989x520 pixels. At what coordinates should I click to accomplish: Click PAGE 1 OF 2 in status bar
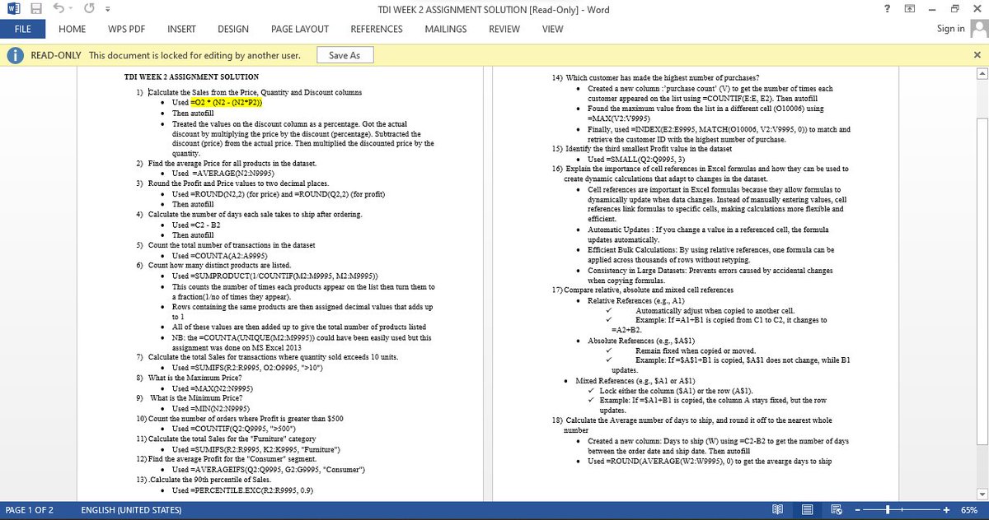[30, 510]
